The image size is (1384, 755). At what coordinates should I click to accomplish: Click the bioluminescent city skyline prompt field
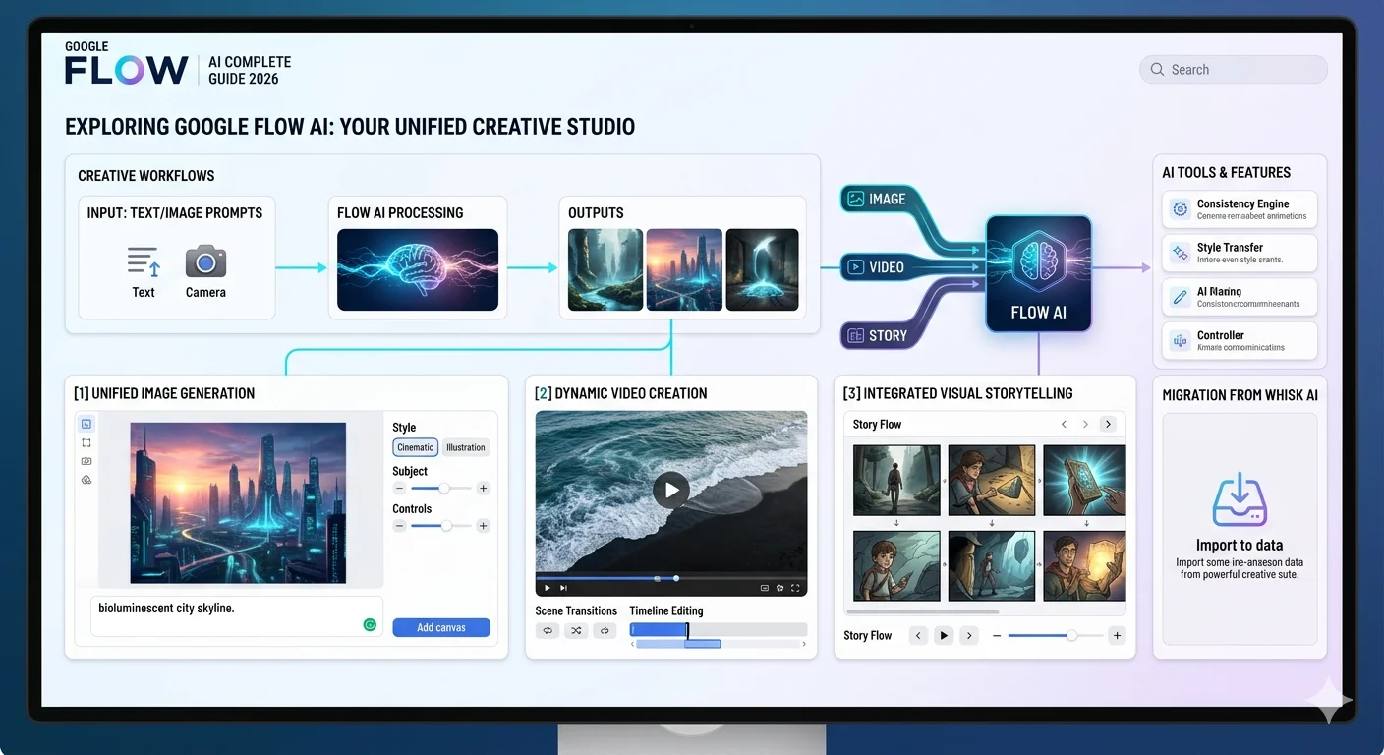coord(237,616)
